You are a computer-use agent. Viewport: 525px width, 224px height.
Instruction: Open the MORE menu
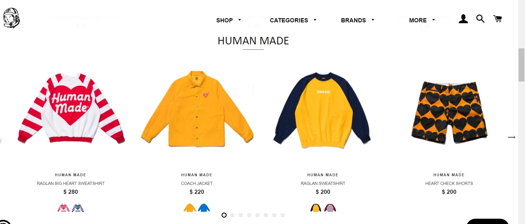coord(422,20)
